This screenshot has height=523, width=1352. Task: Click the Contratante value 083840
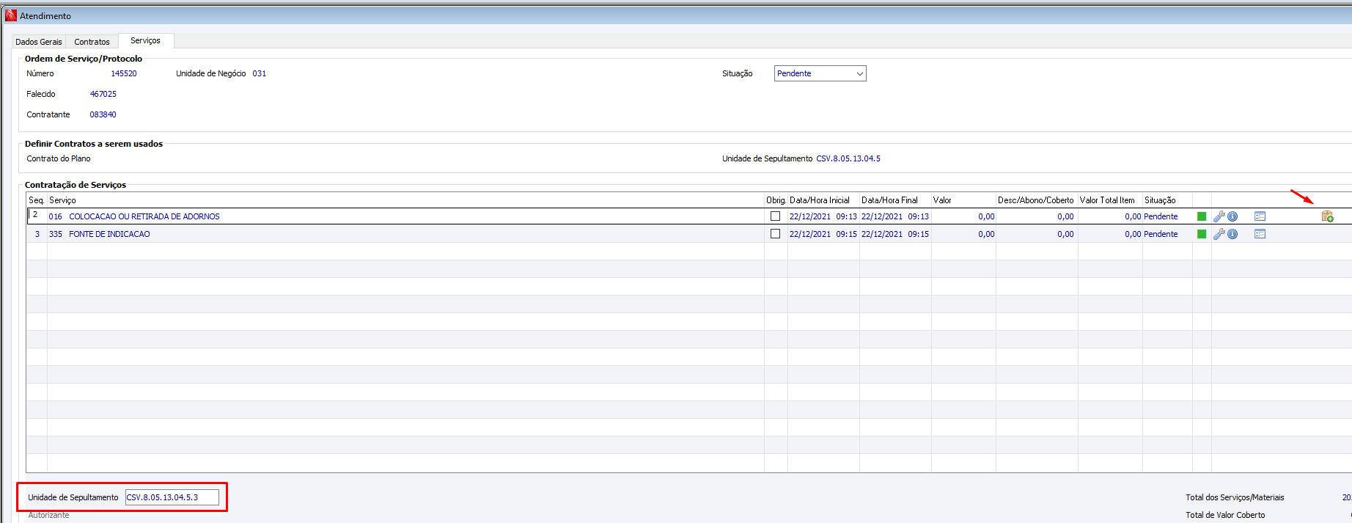coord(103,114)
